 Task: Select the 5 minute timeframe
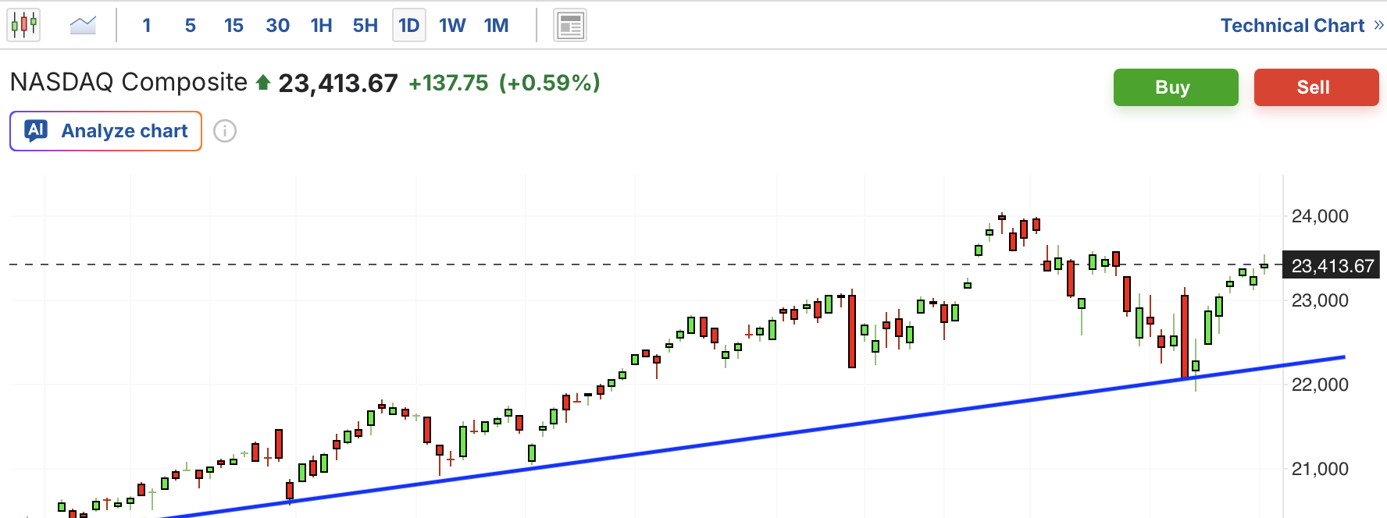(x=190, y=26)
